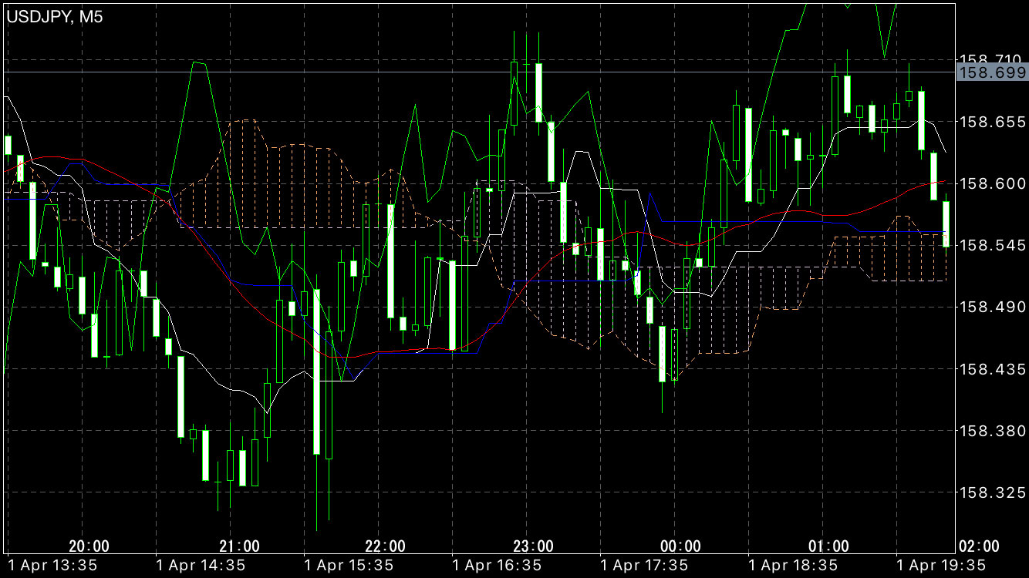The image size is (1029, 578).
Task: Click the 00:00 time axis label
Action: (x=681, y=546)
